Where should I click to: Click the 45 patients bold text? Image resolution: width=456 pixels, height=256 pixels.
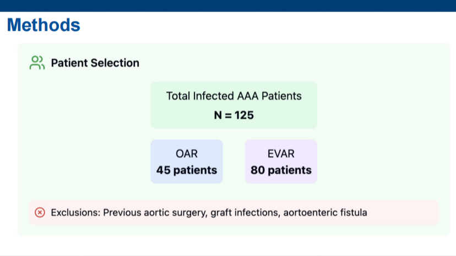coord(187,170)
